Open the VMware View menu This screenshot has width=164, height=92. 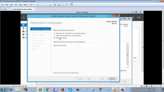pyautogui.click(x=11, y=5)
